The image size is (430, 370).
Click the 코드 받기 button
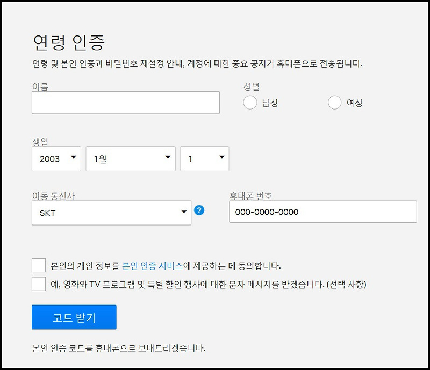coord(74,317)
